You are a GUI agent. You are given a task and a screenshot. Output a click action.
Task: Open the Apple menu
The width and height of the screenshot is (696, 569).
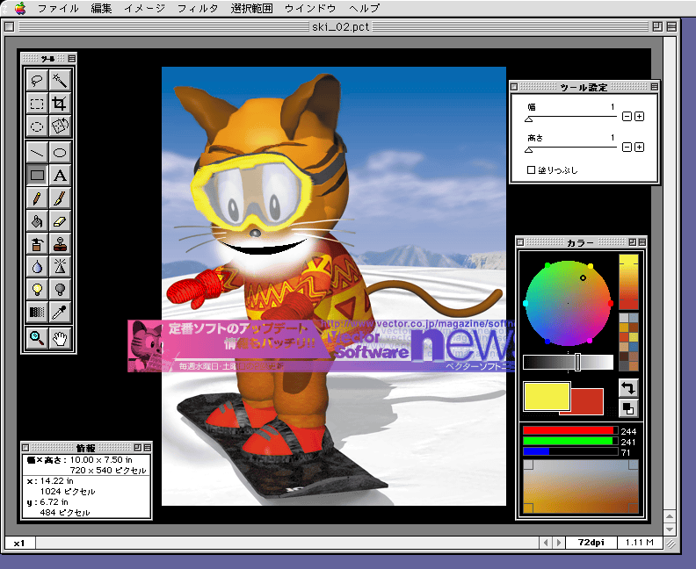pos(20,8)
